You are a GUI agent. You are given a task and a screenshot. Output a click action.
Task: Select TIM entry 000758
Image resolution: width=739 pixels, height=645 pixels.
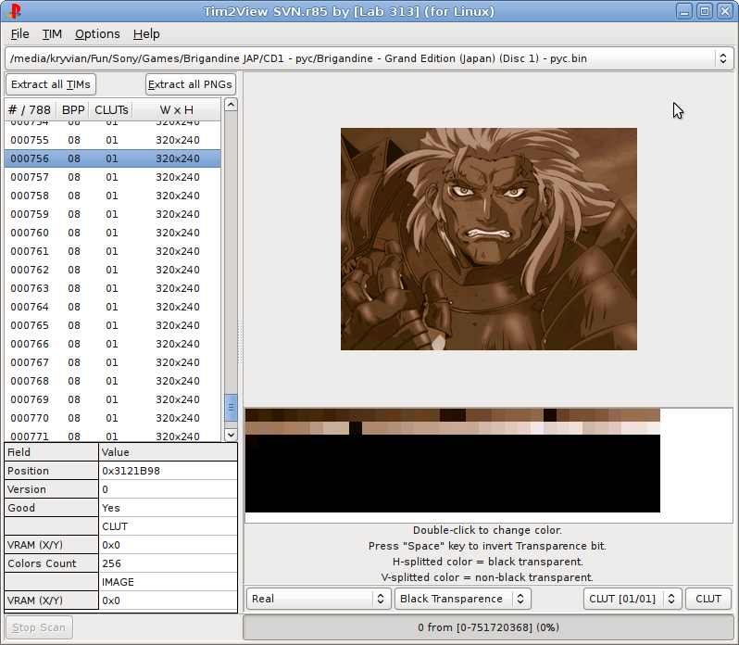(113, 196)
